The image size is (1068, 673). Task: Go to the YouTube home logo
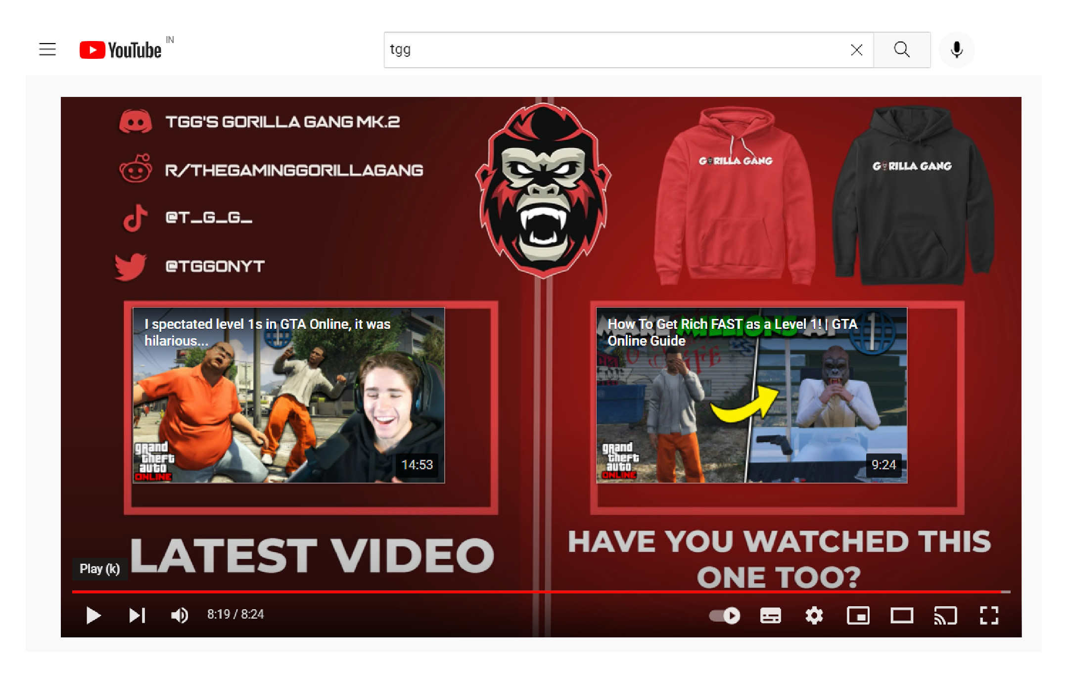pyautogui.click(x=120, y=50)
